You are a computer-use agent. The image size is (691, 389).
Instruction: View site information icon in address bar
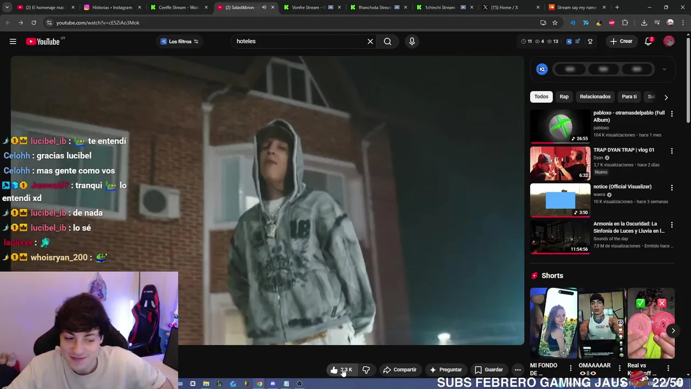click(49, 23)
